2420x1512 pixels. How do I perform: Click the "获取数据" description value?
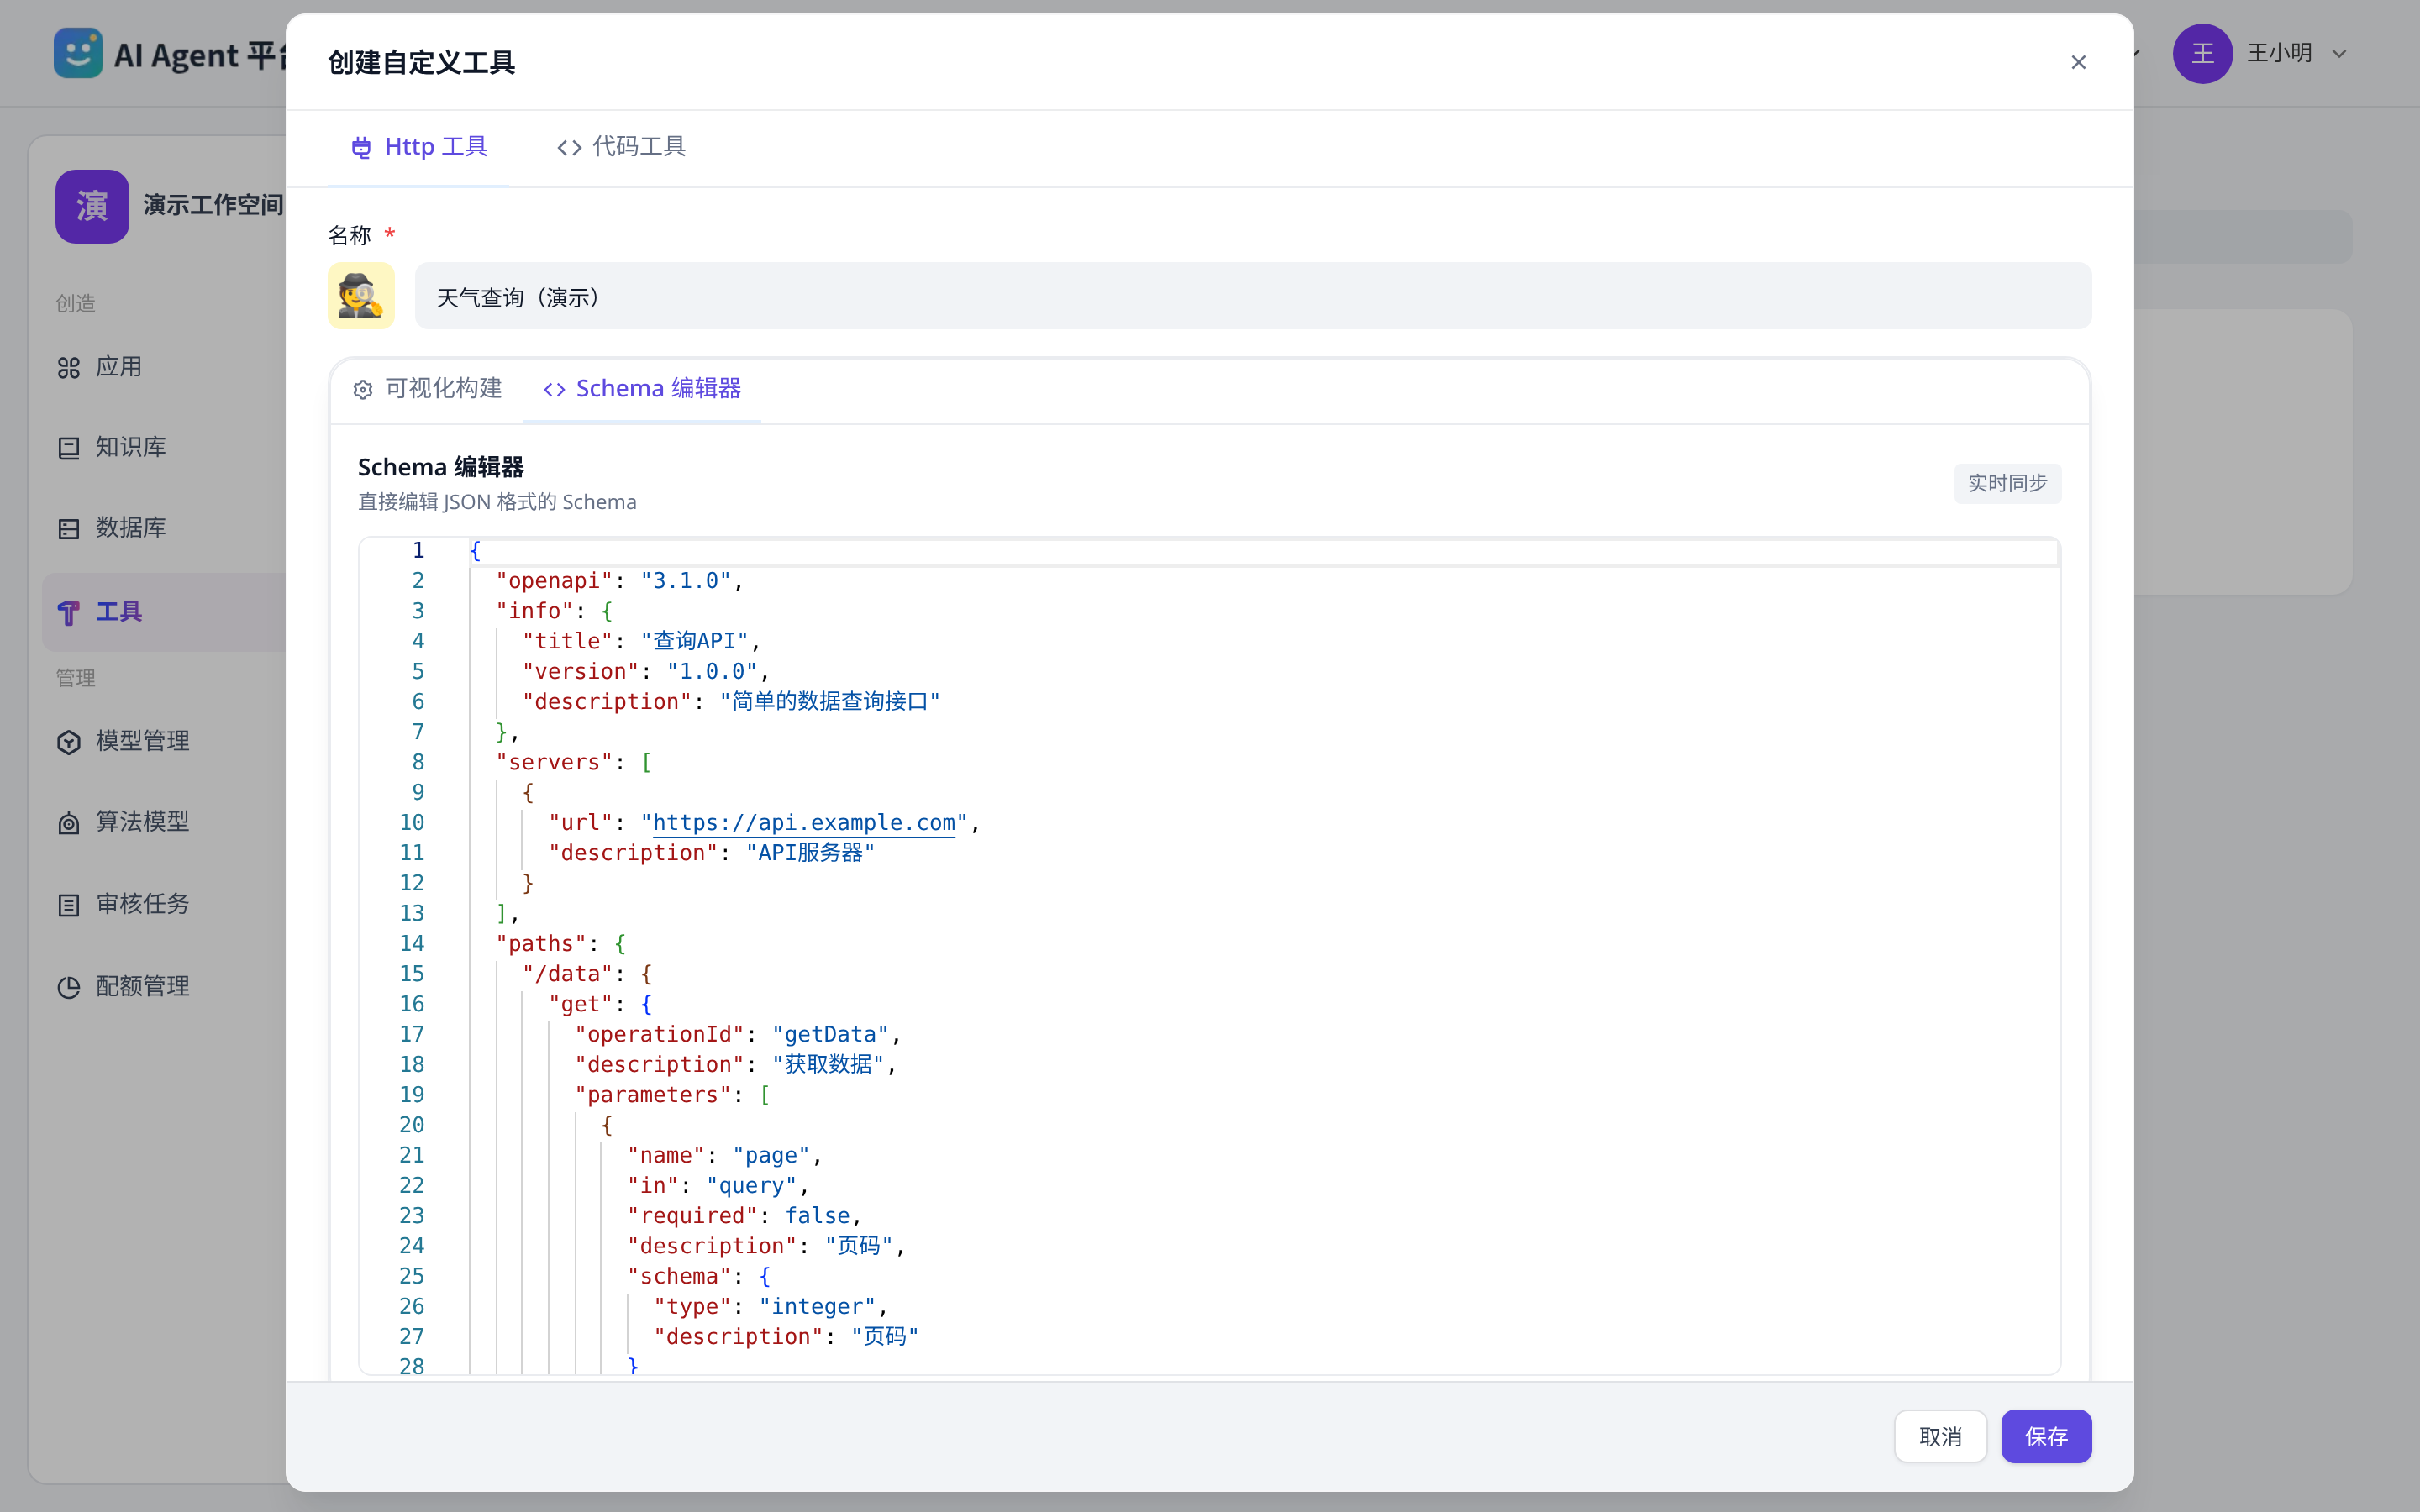[x=828, y=1064]
